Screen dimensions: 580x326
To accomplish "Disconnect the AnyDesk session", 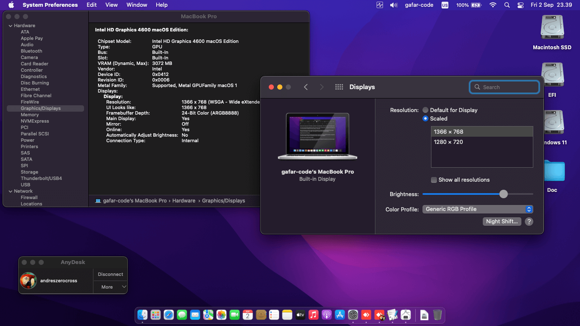I will [110, 274].
